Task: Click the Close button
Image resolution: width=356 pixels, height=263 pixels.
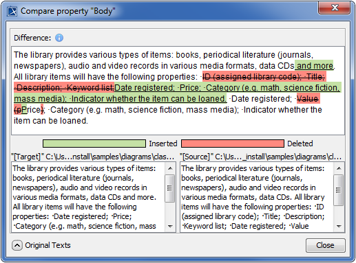Action: (325, 245)
